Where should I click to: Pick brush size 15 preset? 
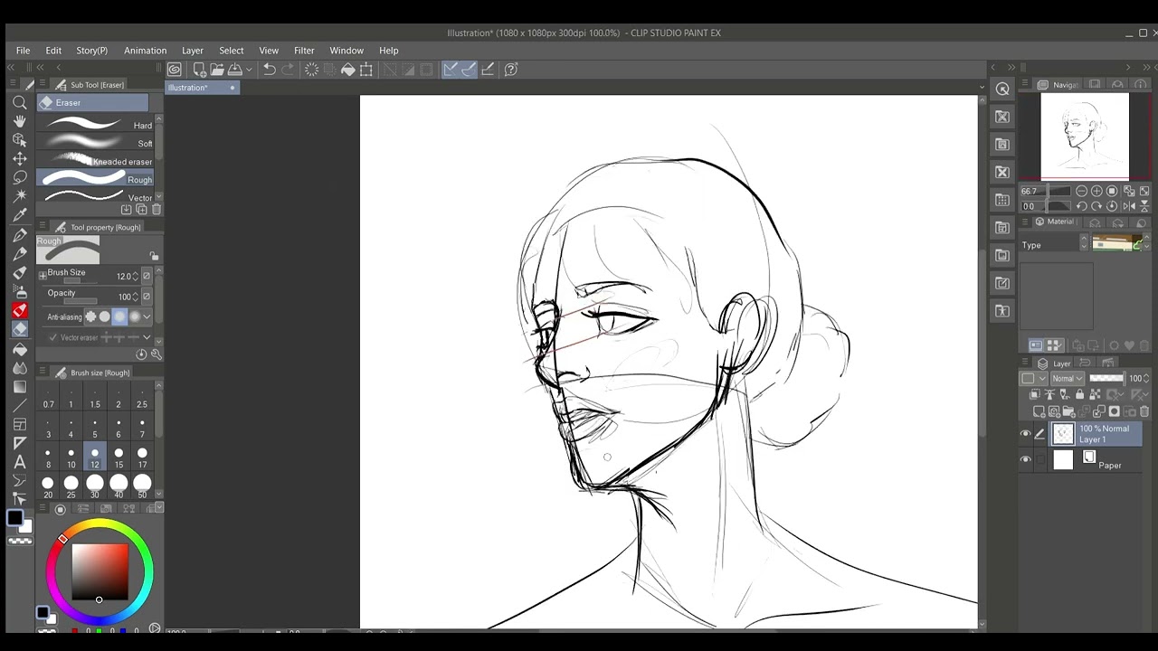(119, 458)
